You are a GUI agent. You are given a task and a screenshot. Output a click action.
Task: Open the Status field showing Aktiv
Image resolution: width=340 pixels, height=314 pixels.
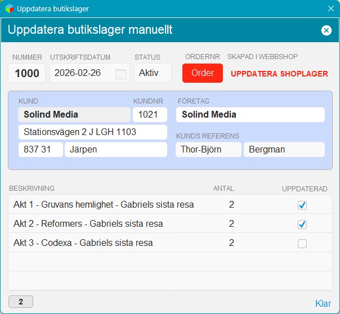coord(153,73)
